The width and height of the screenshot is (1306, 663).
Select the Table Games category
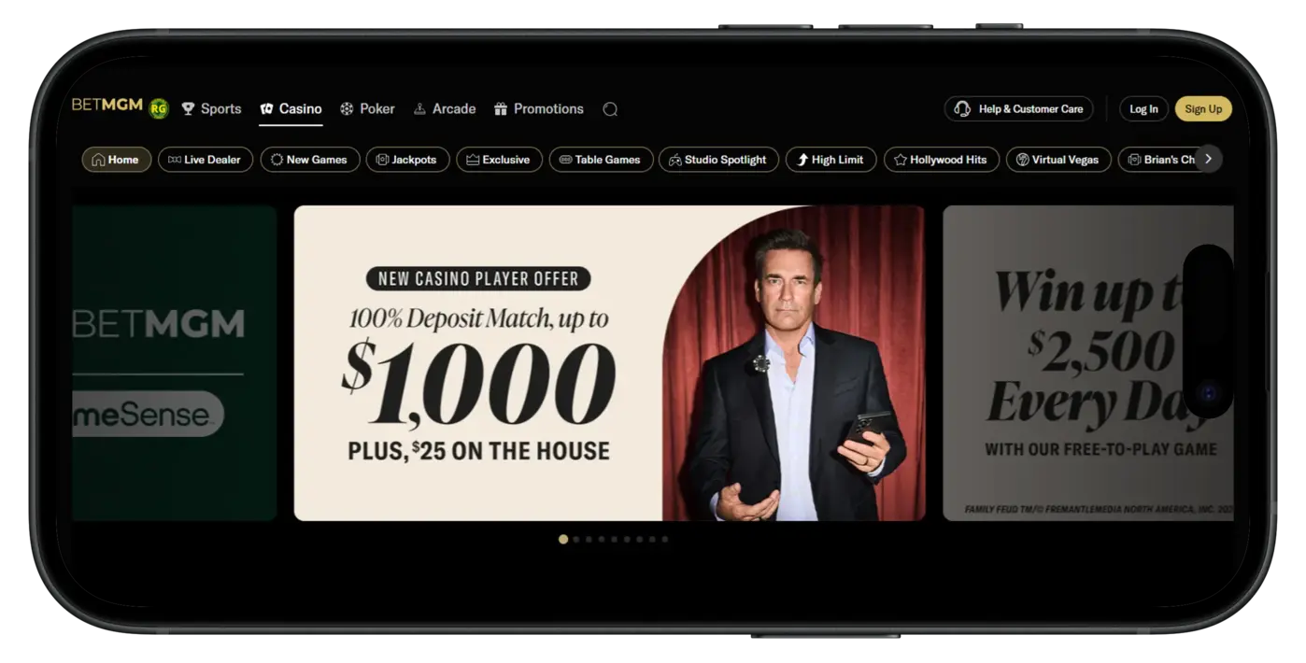(x=601, y=159)
